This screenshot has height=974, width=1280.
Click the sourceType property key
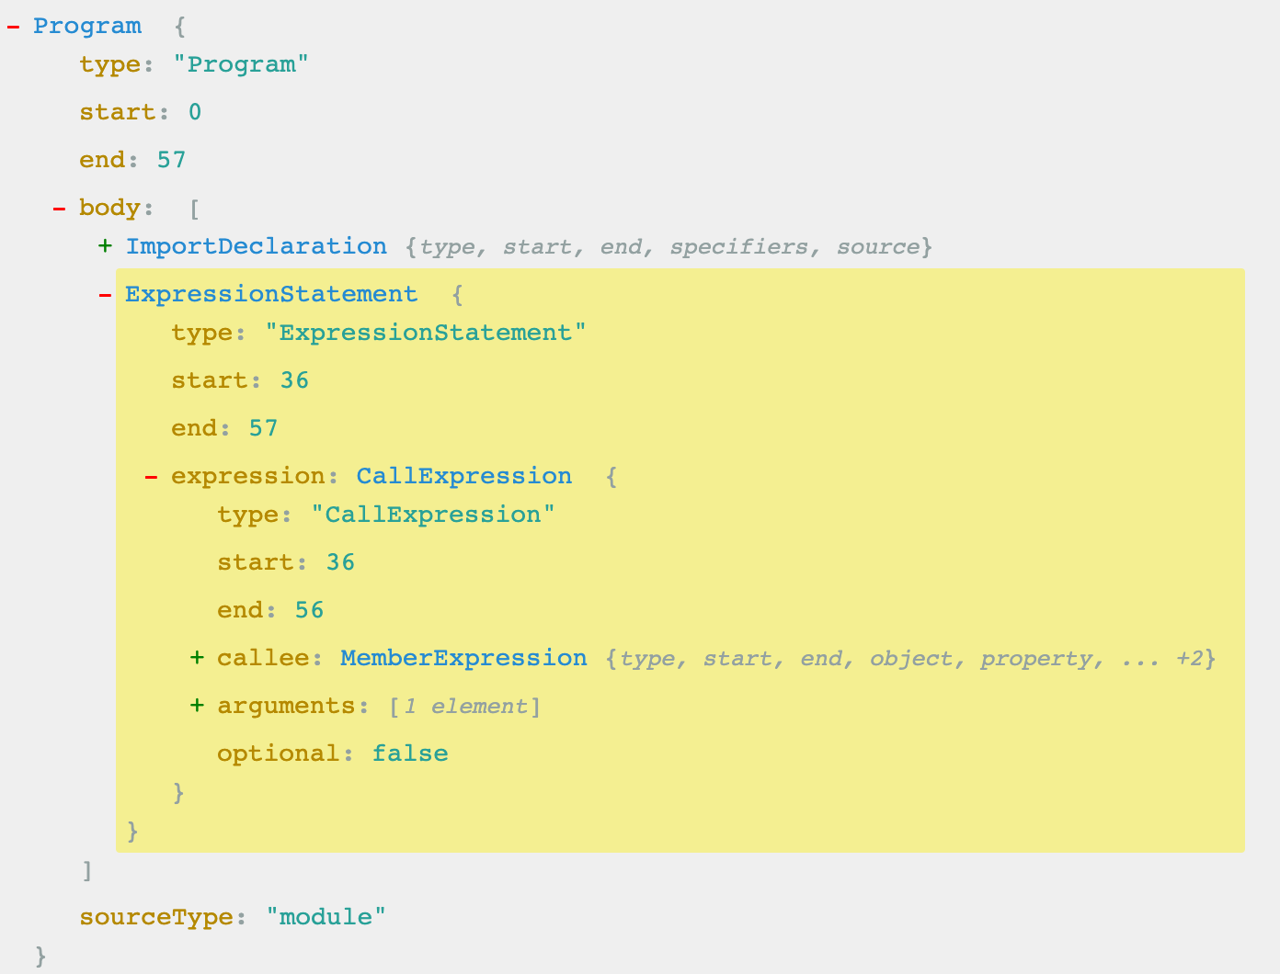click(x=155, y=917)
